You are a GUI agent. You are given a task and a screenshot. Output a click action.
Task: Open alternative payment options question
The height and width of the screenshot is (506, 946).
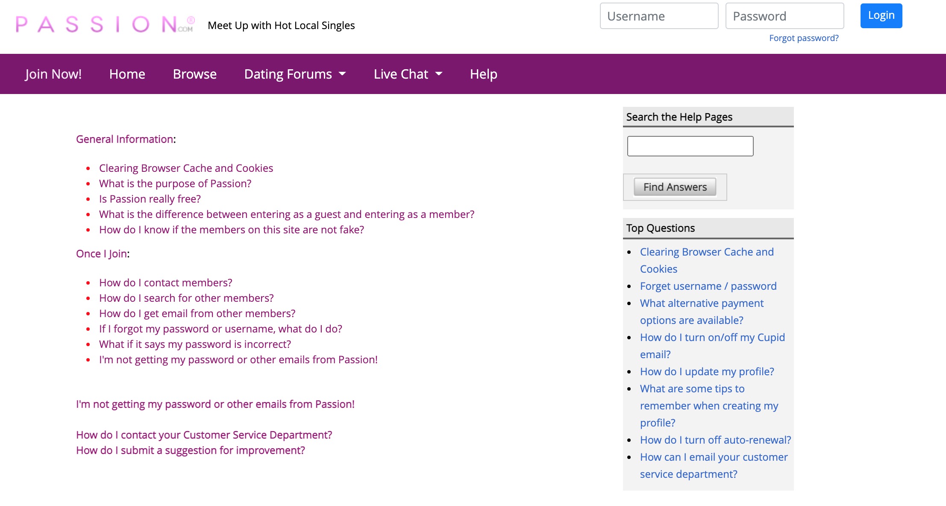tap(702, 312)
